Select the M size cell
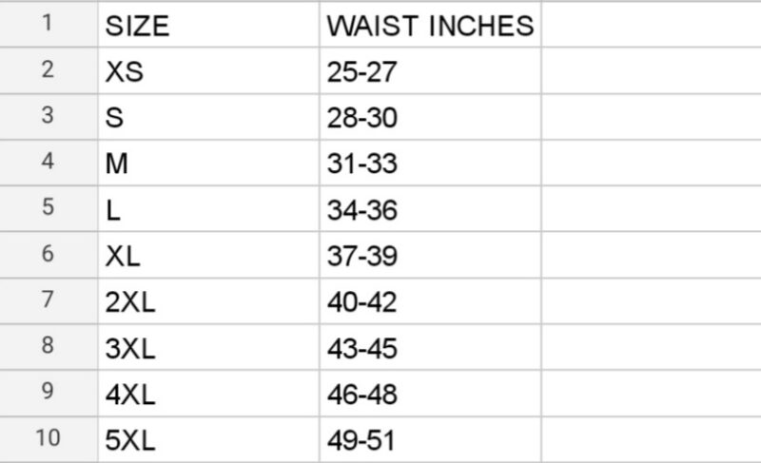This screenshot has height=463, width=761. point(207,164)
